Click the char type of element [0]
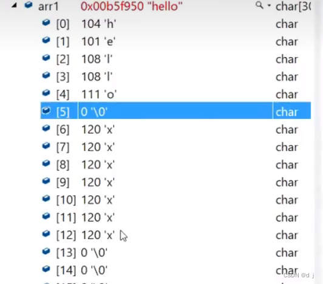 (x=287, y=24)
